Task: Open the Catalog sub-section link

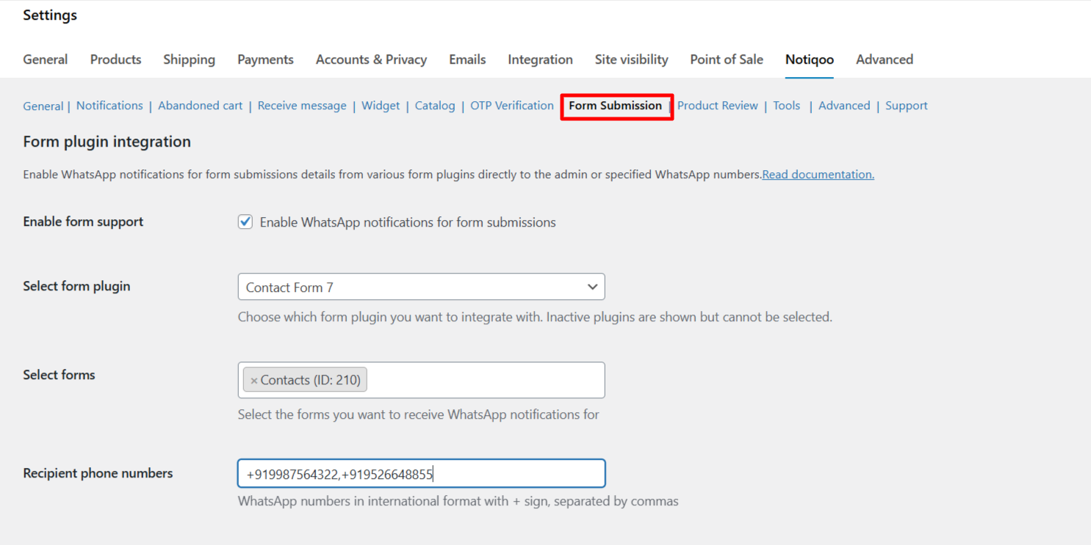Action: coord(435,106)
